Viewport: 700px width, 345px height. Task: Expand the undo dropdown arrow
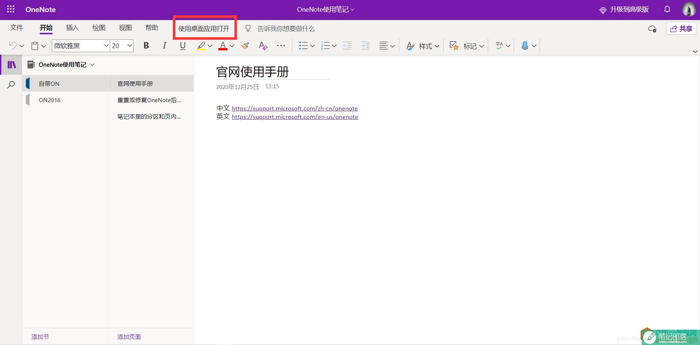pyautogui.click(x=22, y=46)
